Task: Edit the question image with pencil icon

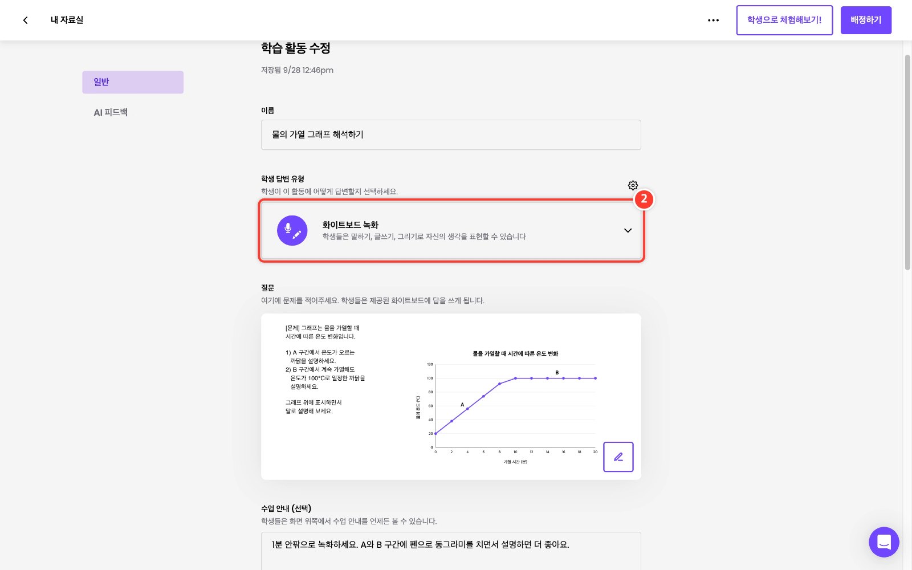Action: pos(618,457)
